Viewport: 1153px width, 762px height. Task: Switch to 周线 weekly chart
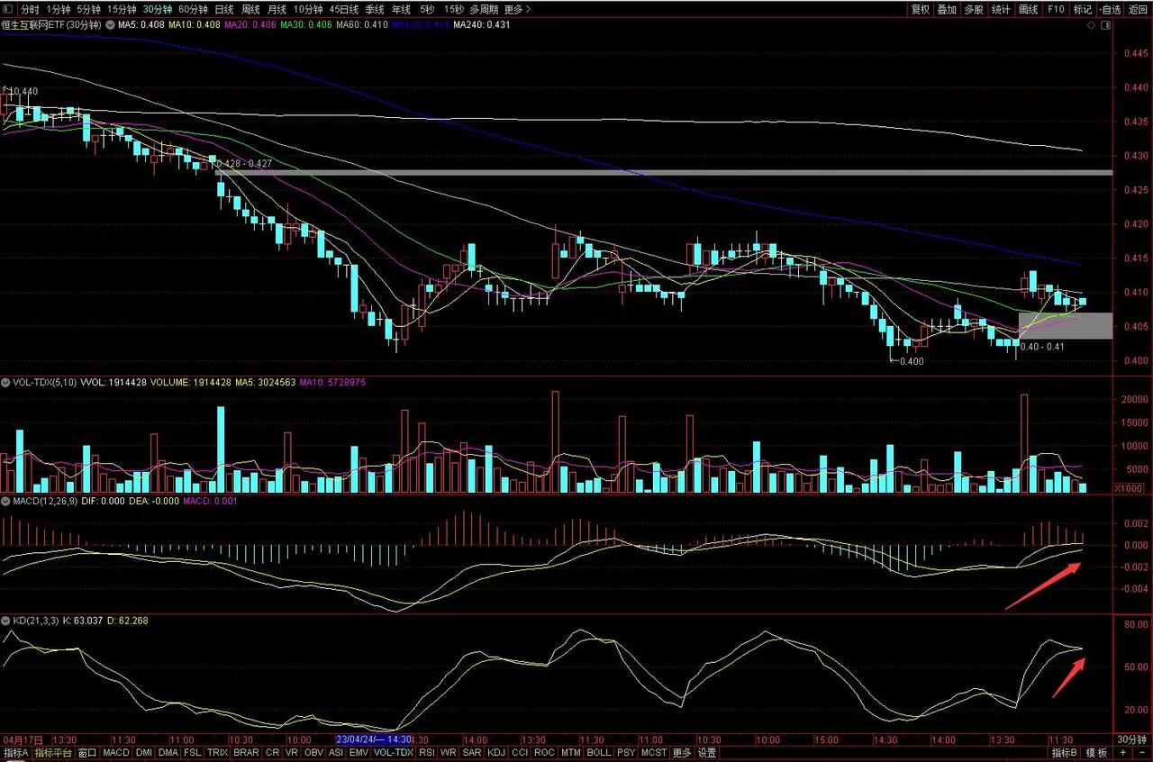tap(250, 9)
